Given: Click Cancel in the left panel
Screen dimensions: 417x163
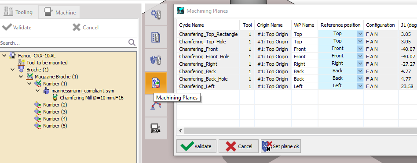Looking at the screenshot, I should click(85, 27).
